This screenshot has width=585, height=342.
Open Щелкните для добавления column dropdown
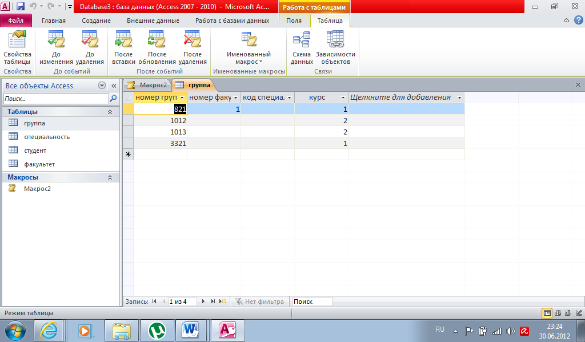tap(460, 97)
